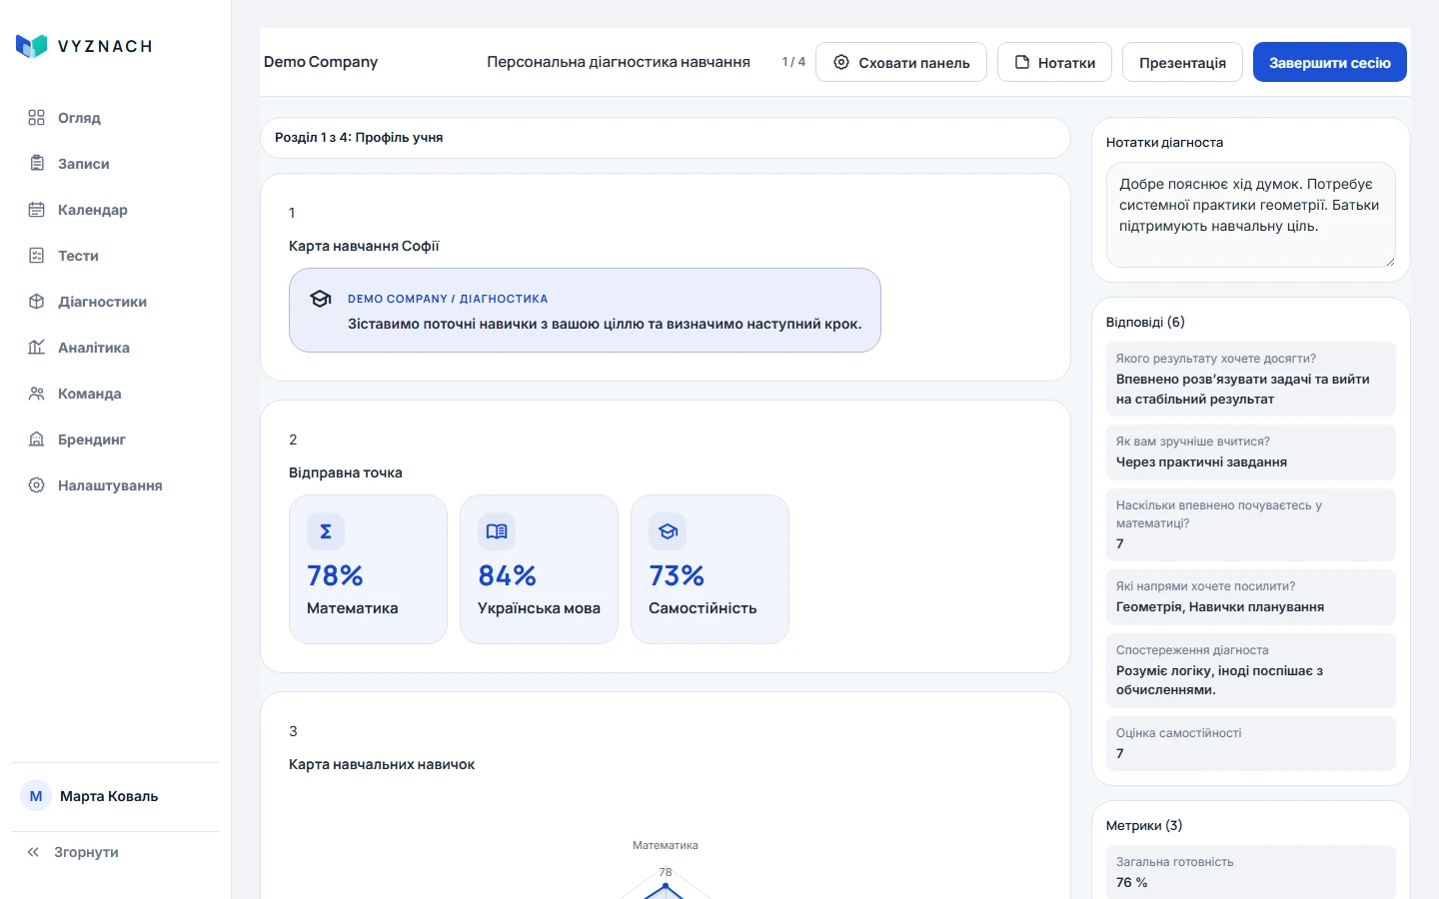The height and width of the screenshot is (899, 1439).
Task: Click the Персональна діагностика навчання heading
Action: point(619,62)
